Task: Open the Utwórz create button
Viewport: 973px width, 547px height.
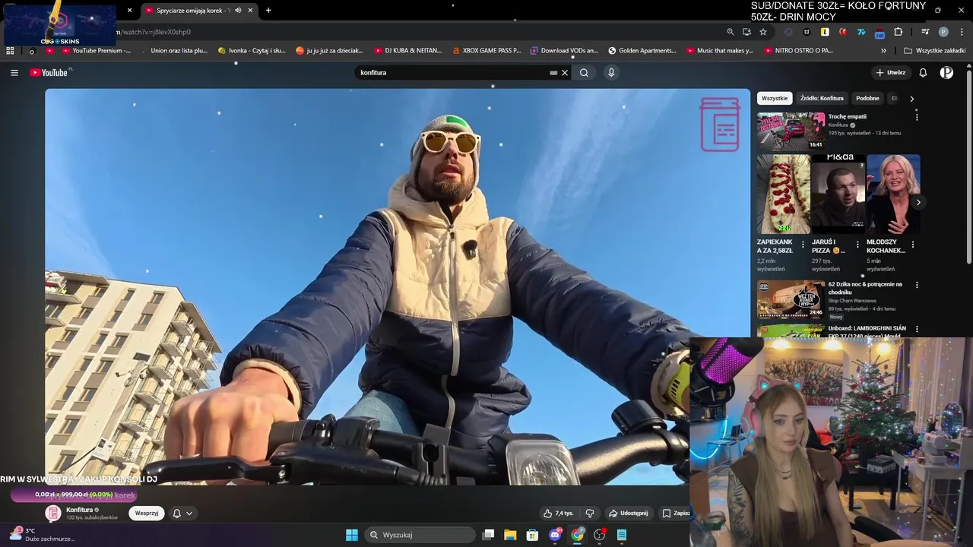Action: pyautogui.click(x=891, y=73)
